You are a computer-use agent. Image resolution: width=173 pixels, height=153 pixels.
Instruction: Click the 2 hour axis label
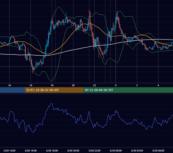point(137,85)
